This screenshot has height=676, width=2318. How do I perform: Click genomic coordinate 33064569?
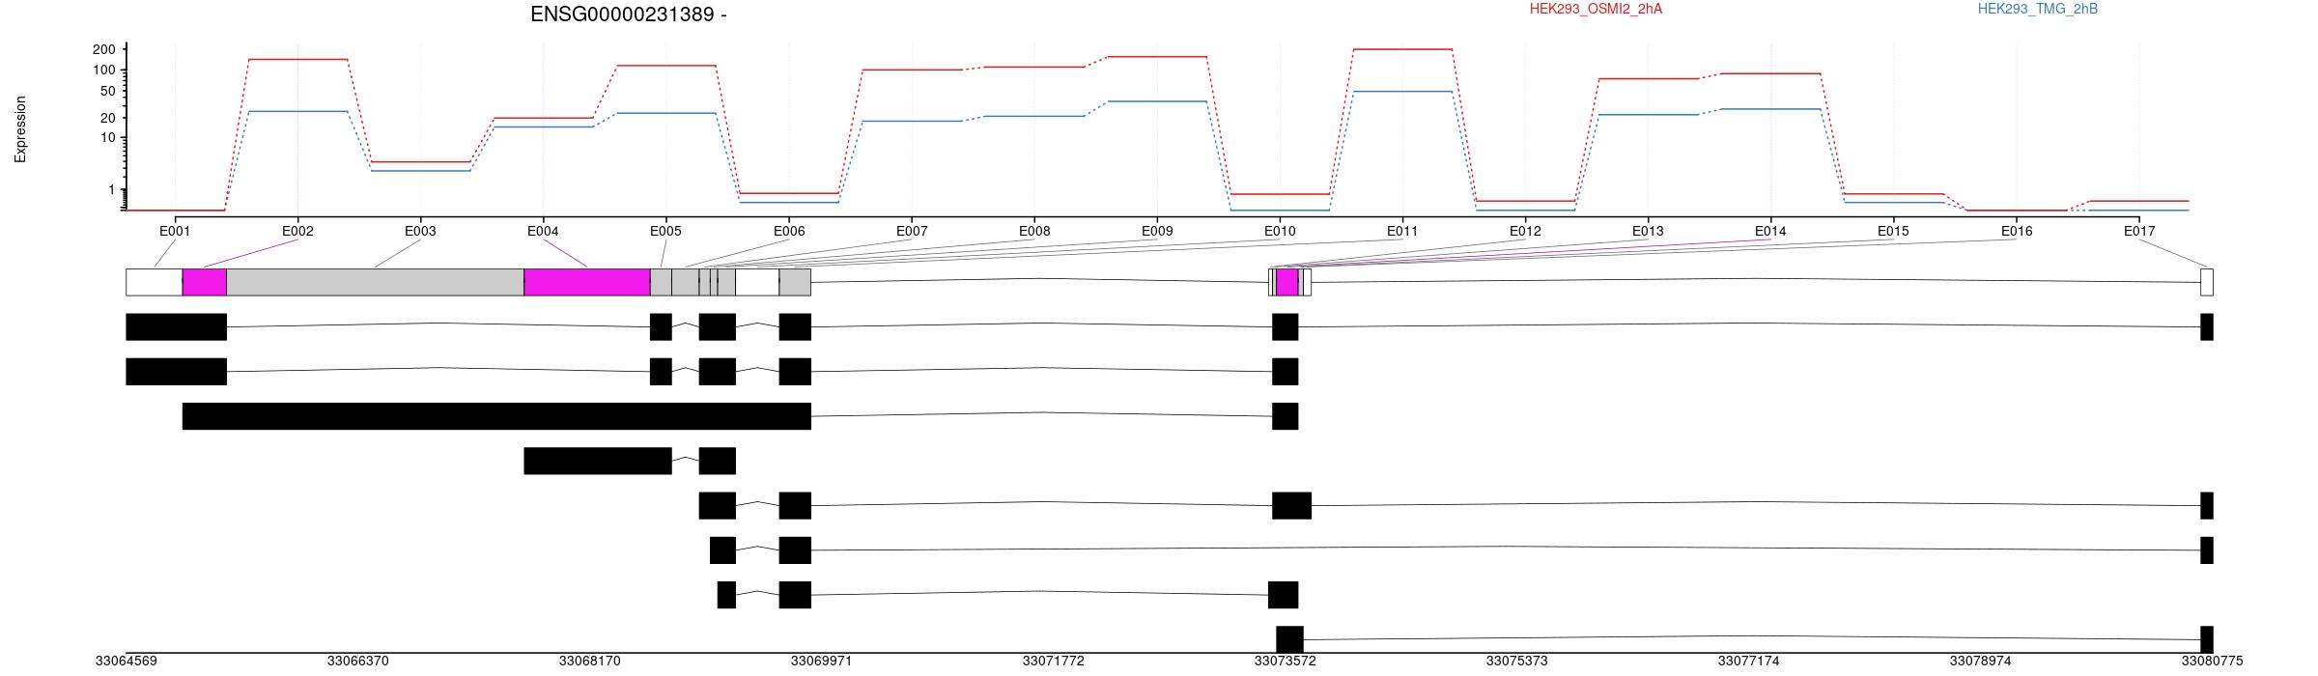click(126, 662)
